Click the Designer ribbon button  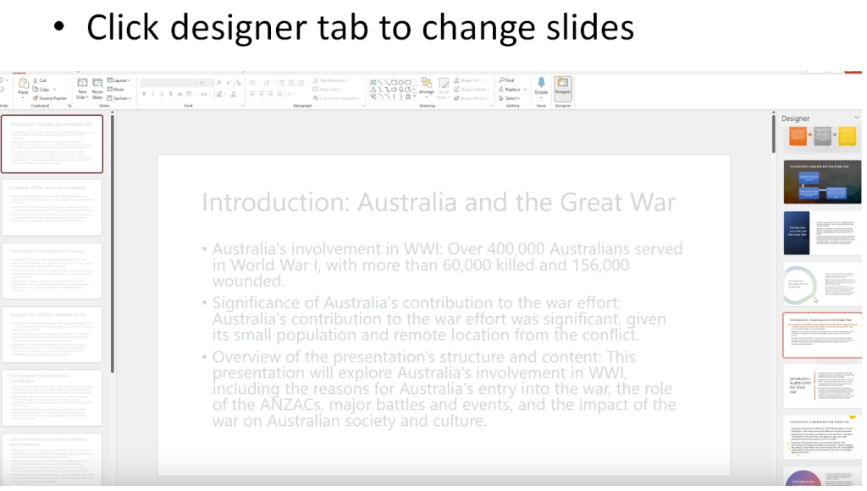(563, 88)
